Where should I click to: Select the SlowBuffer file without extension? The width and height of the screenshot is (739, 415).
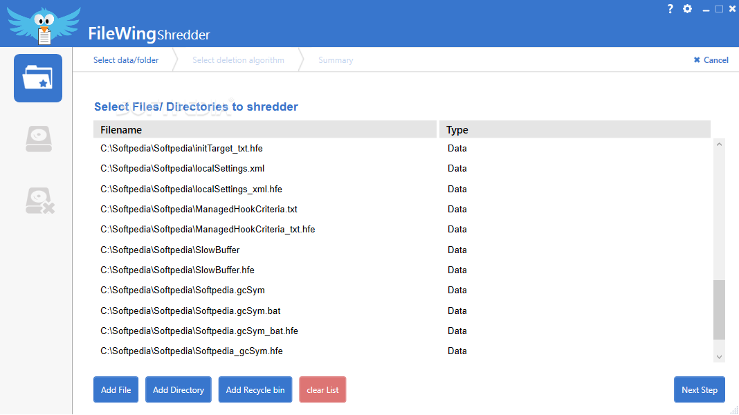[x=402, y=250]
